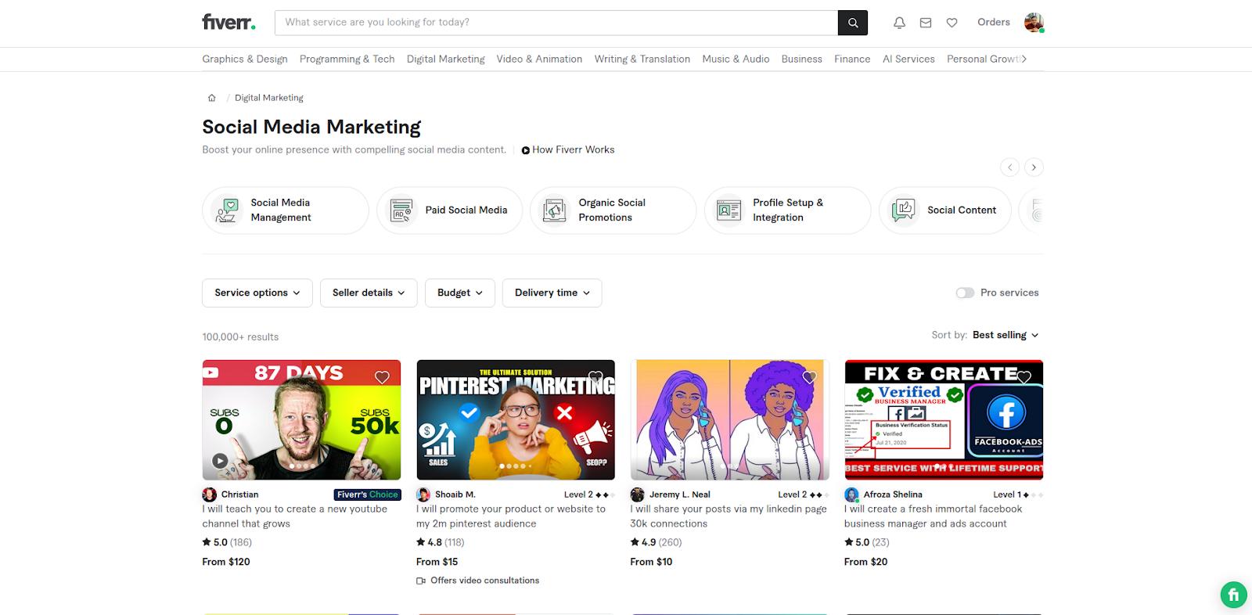This screenshot has width=1252, height=615.
Task: Open the saved lists heart icon
Action: pos(952,23)
